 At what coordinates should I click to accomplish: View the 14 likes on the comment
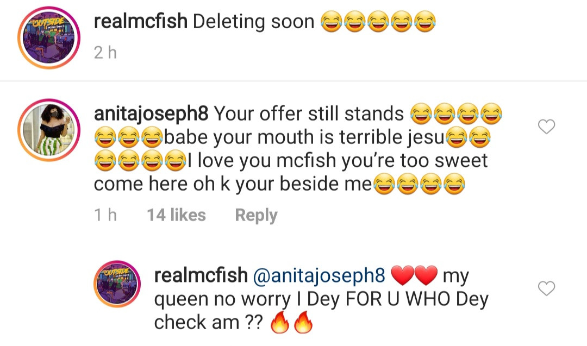176,215
